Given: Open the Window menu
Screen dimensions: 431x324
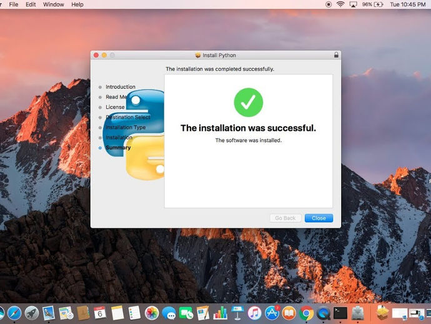Looking at the screenshot, I should click(x=53, y=4).
